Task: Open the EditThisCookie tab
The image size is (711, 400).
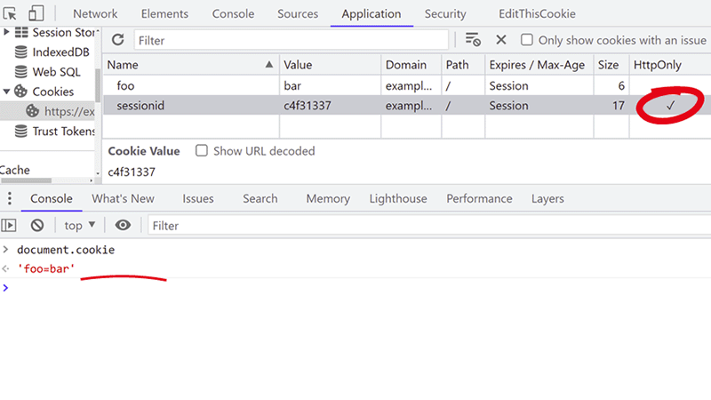Action: coord(538,13)
